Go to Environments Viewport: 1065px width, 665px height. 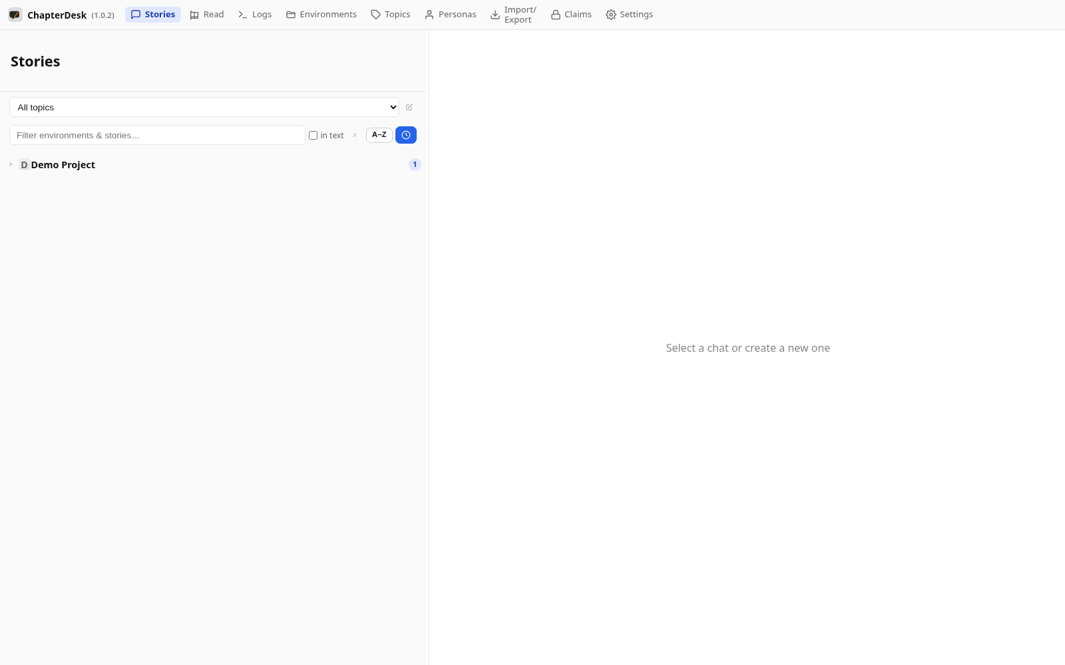tap(321, 15)
